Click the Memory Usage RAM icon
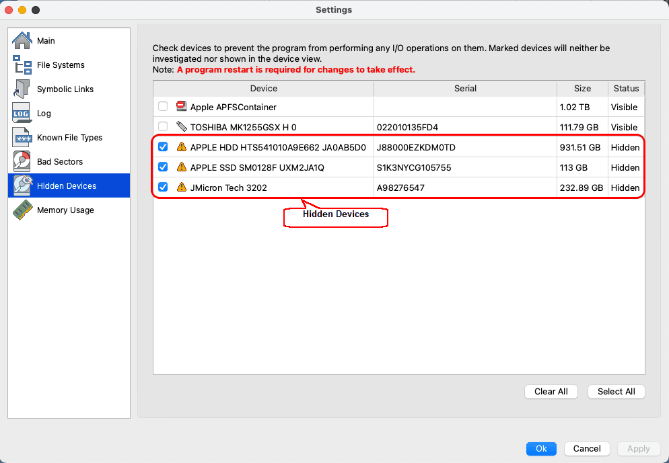This screenshot has height=463, width=669. click(23, 210)
